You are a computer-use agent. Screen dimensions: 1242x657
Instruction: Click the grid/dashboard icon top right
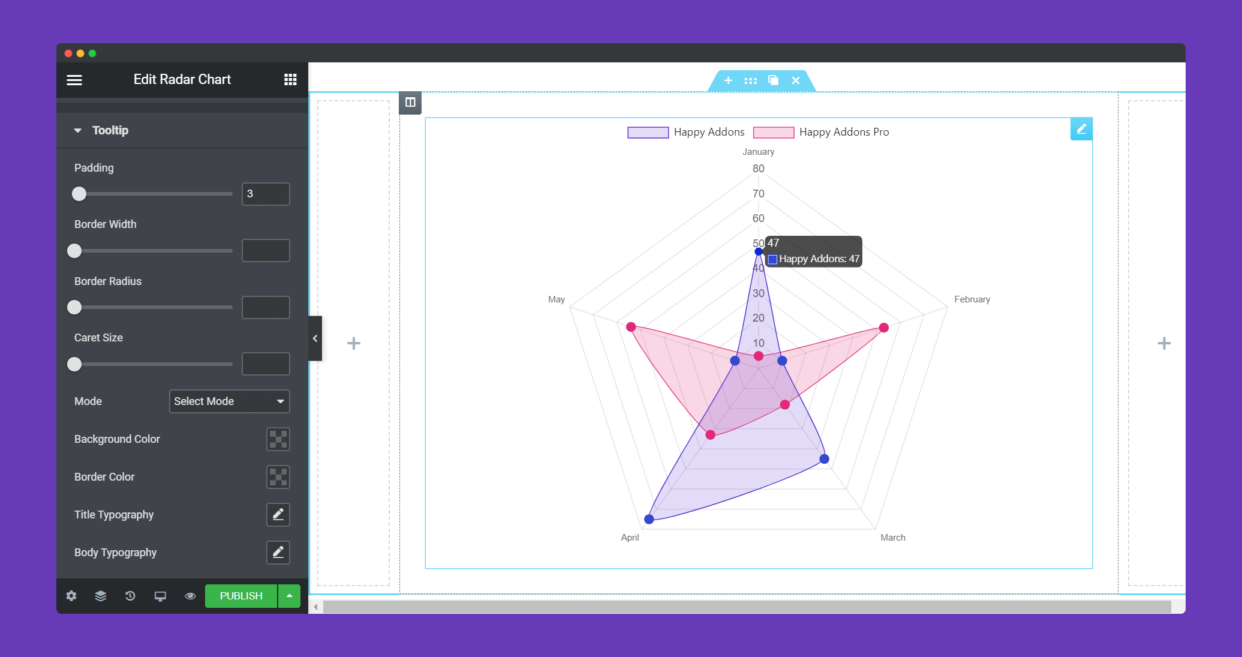pyautogui.click(x=290, y=80)
